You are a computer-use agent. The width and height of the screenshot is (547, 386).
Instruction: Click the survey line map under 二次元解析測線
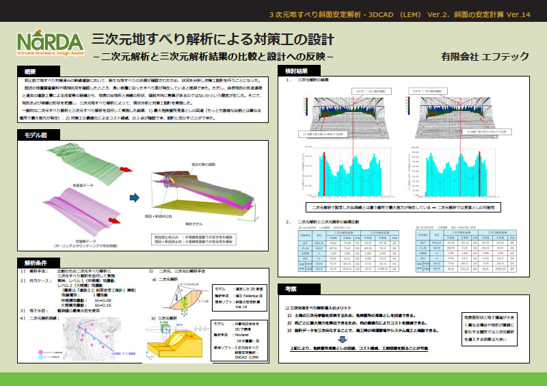(92, 339)
